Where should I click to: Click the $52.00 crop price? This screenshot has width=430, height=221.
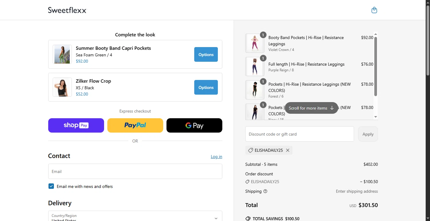[82, 94]
